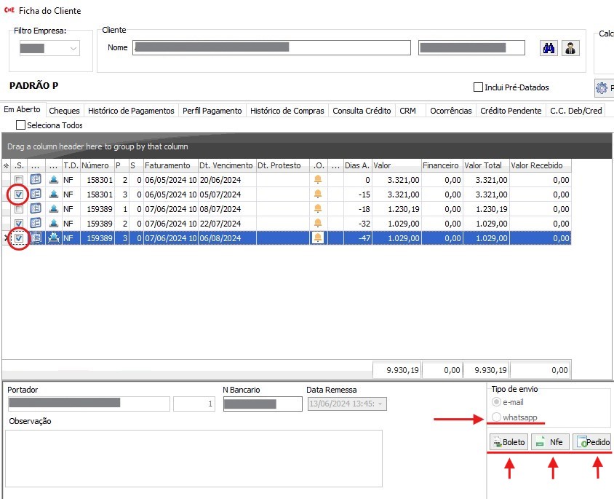
Task: Click the Boleto button
Action: point(508,442)
